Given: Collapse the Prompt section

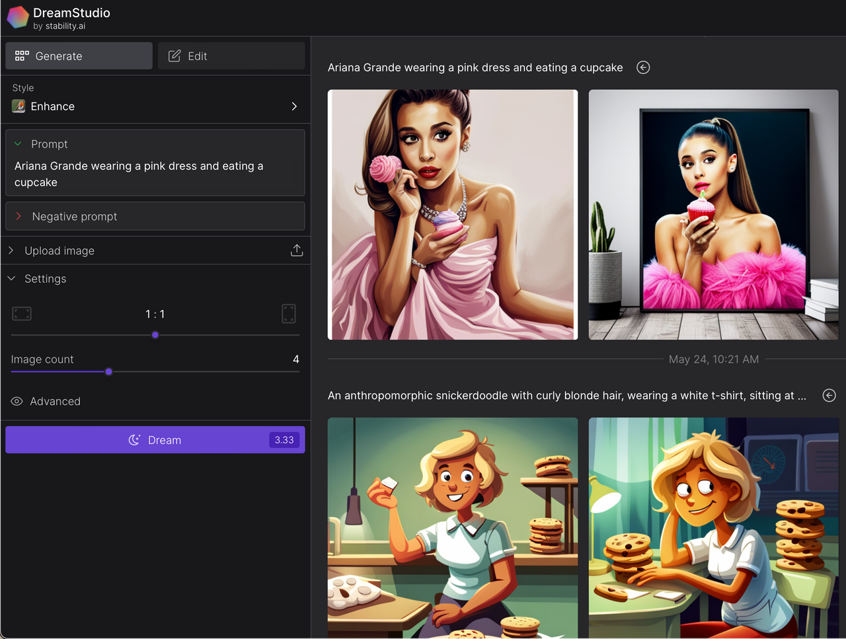Looking at the screenshot, I should [19, 144].
